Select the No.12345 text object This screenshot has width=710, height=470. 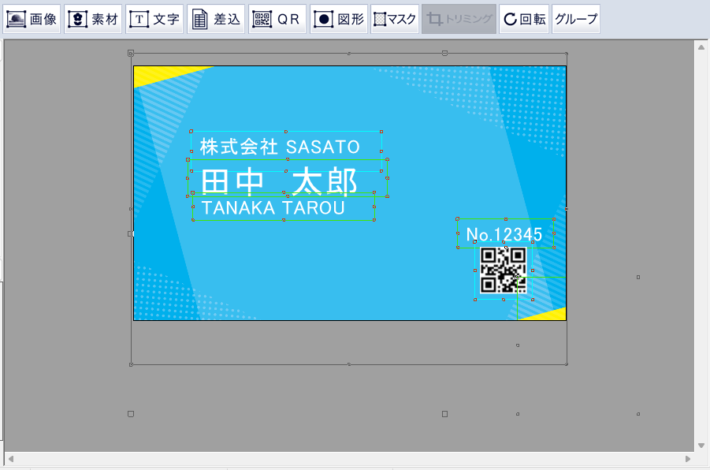(504, 234)
